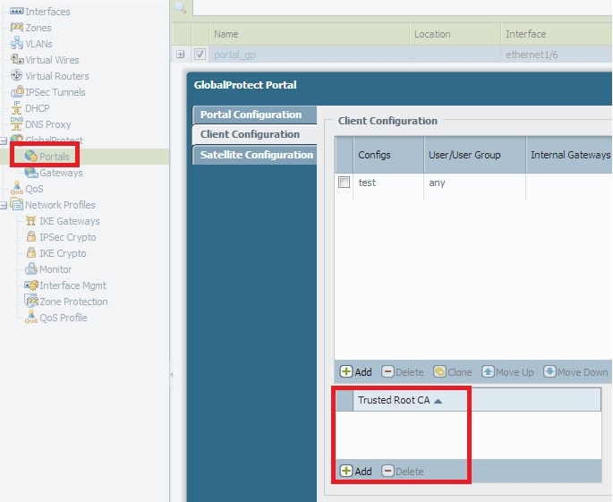Sort by Trusted Root CA arrow

(x=438, y=401)
